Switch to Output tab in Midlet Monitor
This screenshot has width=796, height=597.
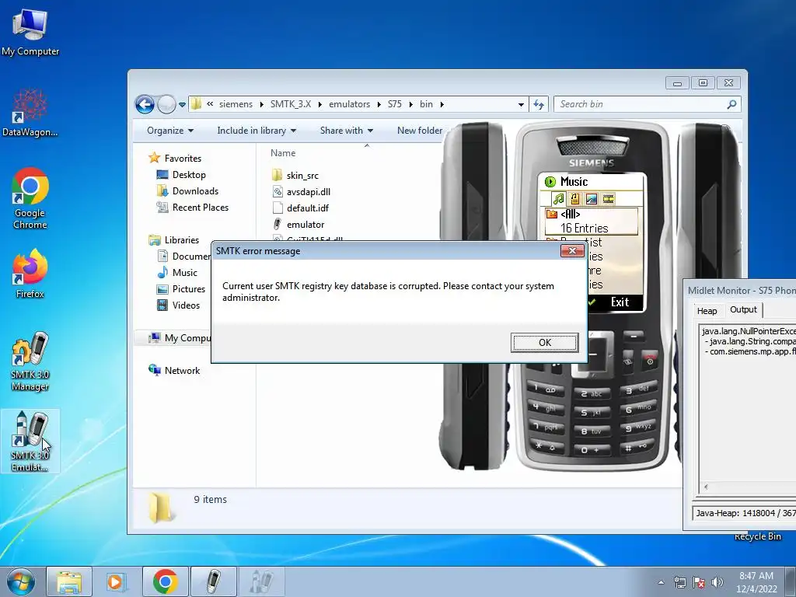click(742, 309)
